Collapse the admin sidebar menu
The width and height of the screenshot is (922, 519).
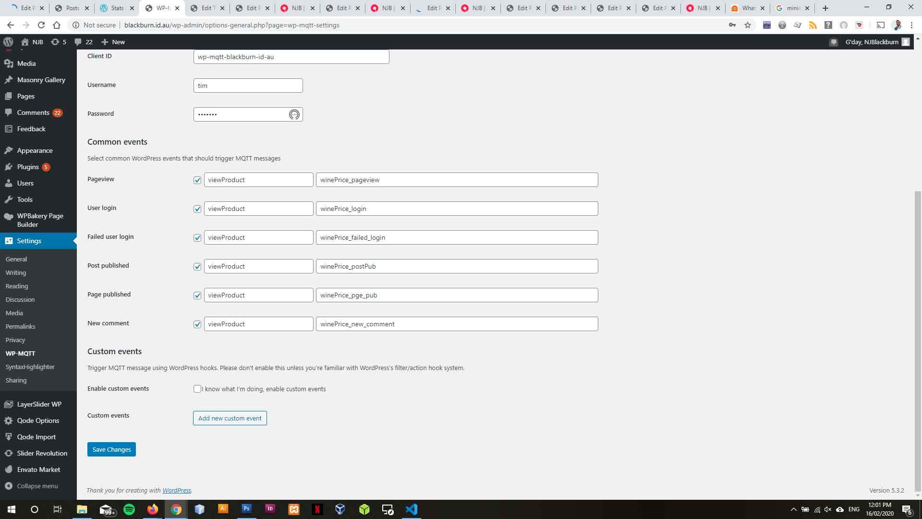click(x=37, y=486)
